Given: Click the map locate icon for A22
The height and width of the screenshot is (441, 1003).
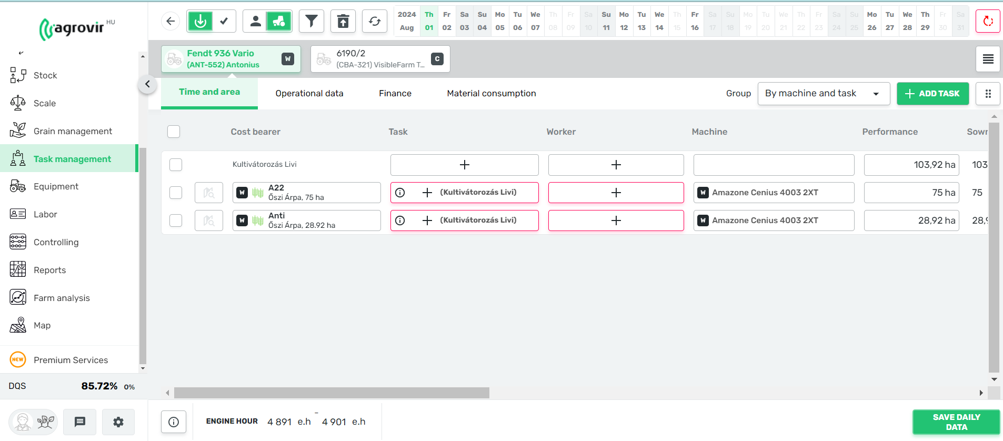Looking at the screenshot, I should 209,193.
